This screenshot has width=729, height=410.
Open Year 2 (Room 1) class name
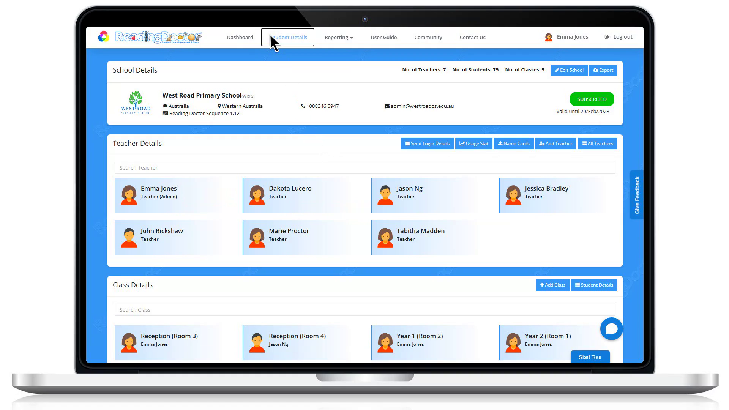pyautogui.click(x=548, y=336)
